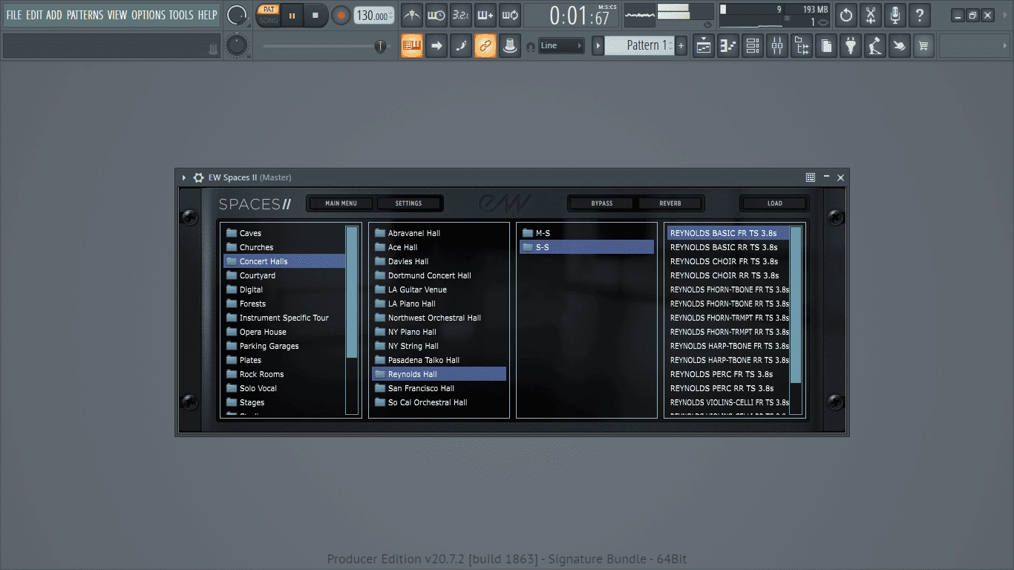1014x570 pixels.
Task: Click the 130.000 tempo field
Action: (x=373, y=16)
